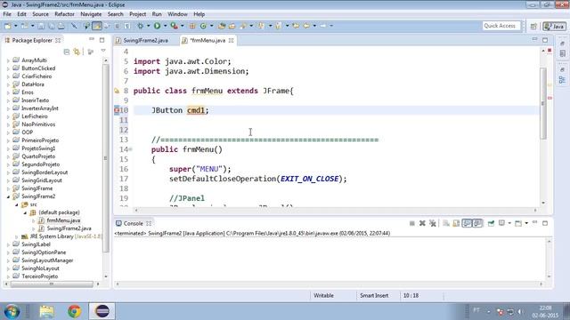Image resolution: width=570 pixels, height=320 pixels.
Task: Click the Debug bug toolbar icon
Action: [x=141, y=26]
